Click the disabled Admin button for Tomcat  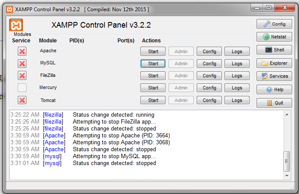point(181,100)
